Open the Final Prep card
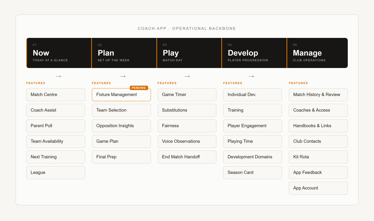The height and width of the screenshot is (221, 374). coord(121,157)
